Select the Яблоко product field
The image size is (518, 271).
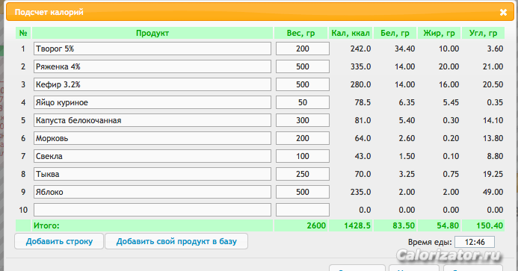[152, 192]
